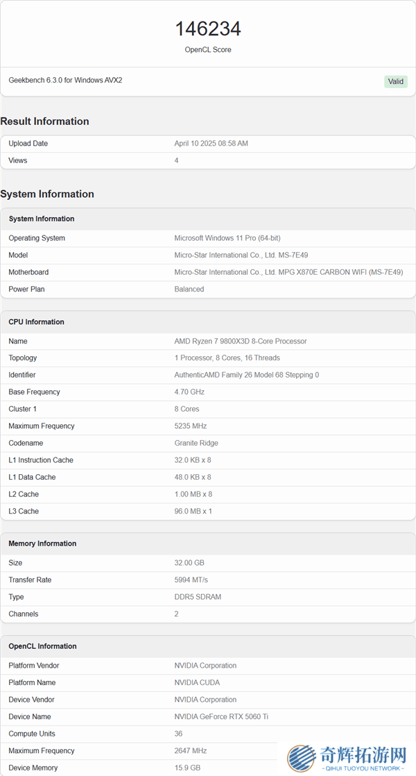Click the L3 Cache row label
The height and width of the screenshot is (776, 416).
pos(24,511)
